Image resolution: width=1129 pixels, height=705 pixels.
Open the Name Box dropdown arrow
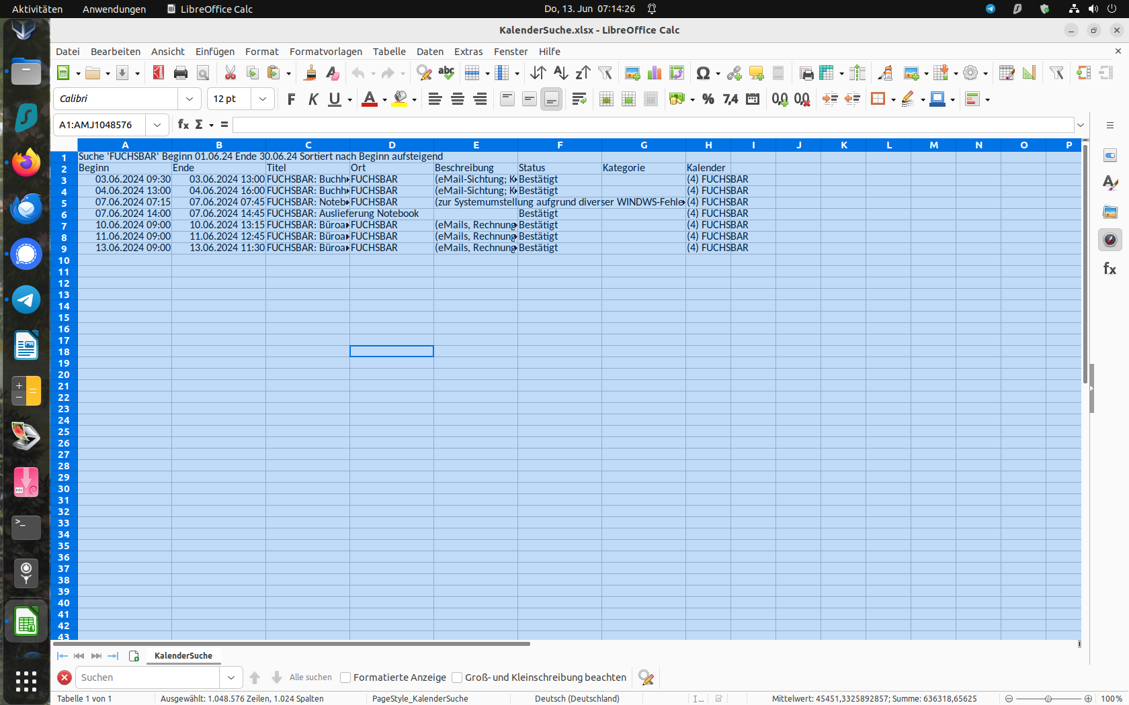[157, 125]
